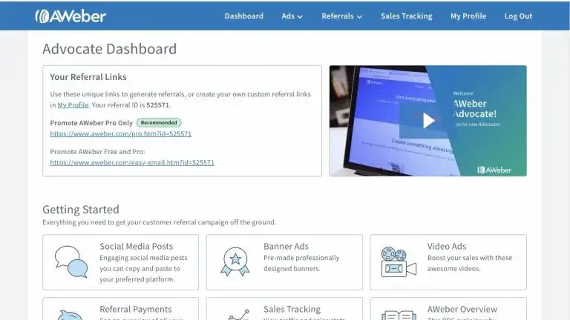Click the Promote AWeber Free and Pro label
Screen dimensions: 570x320
(97, 152)
